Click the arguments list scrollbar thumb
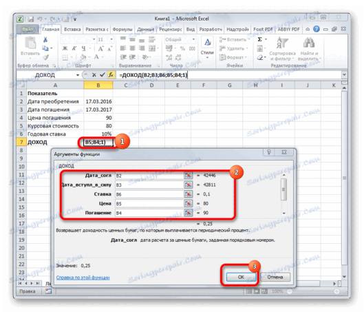Screen dimensions: 364x312 coord(283,190)
